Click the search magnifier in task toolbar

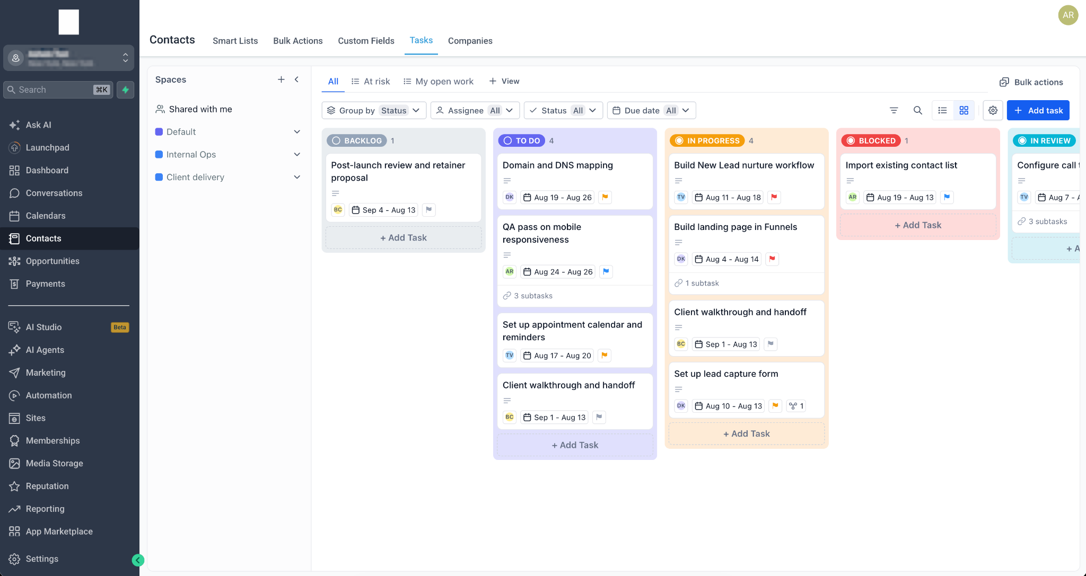(918, 110)
